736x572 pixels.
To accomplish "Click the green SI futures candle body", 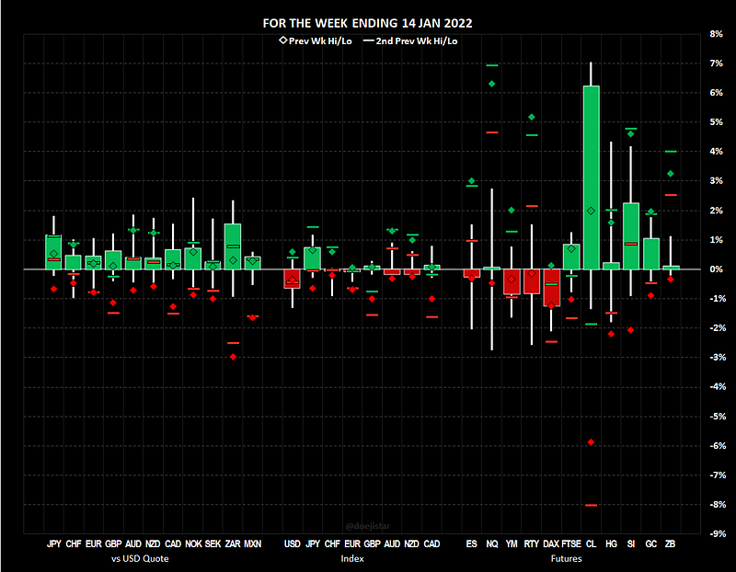I will coord(631,236).
